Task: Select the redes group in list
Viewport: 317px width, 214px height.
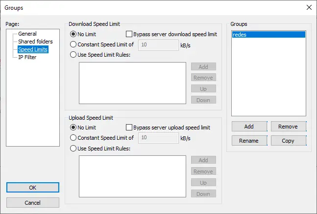Action: pos(268,35)
